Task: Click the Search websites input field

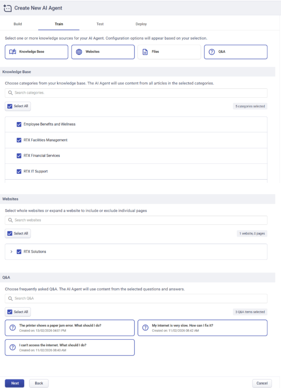Action: [x=136, y=220]
